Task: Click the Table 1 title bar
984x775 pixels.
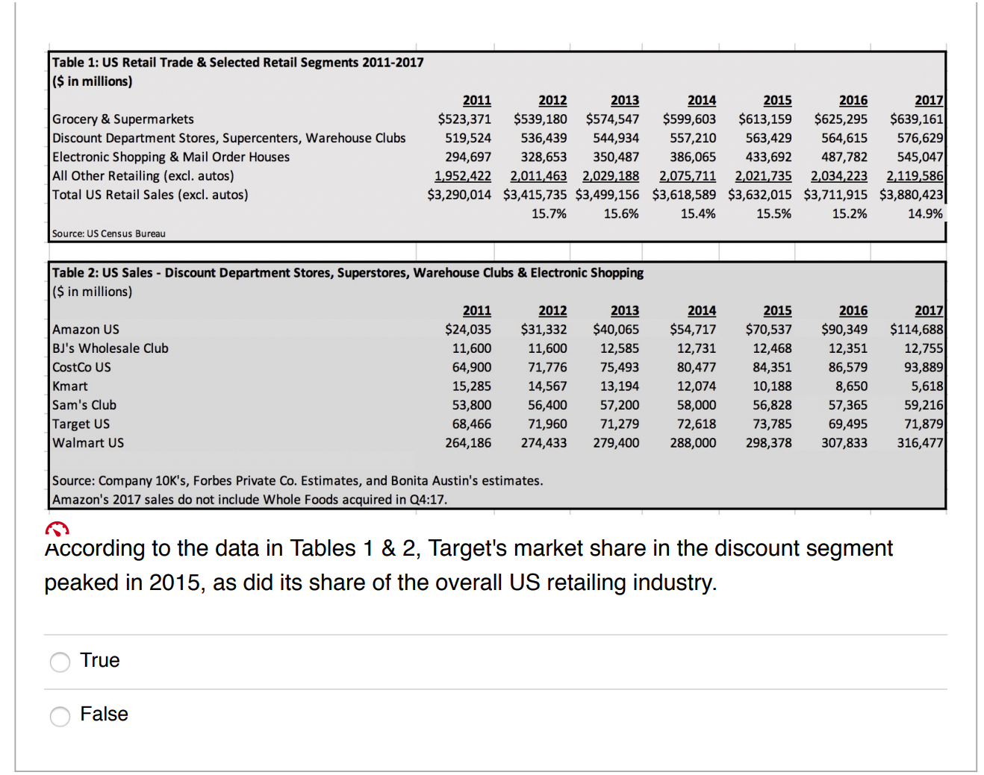Action: [x=237, y=63]
